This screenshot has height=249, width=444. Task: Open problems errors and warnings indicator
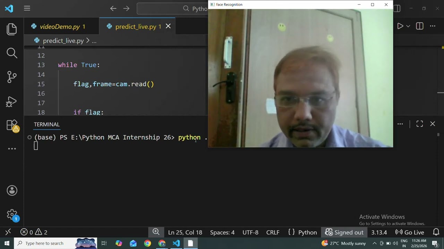[34, 232]
